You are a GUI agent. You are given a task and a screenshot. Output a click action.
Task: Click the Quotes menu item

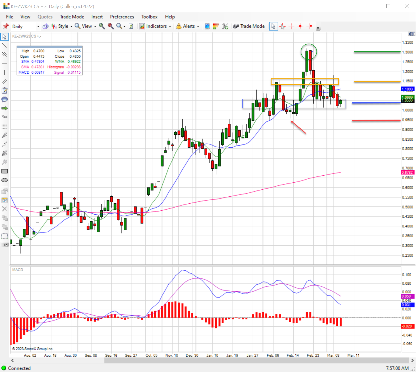click(45, 17)
